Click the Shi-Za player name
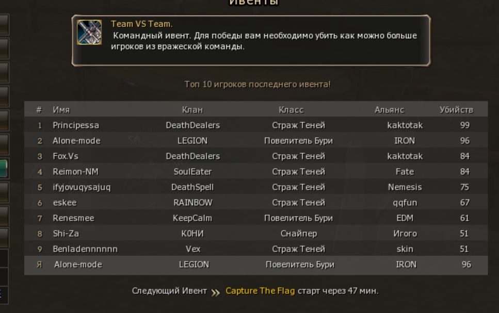499x313 pixels. click(66, 234)
